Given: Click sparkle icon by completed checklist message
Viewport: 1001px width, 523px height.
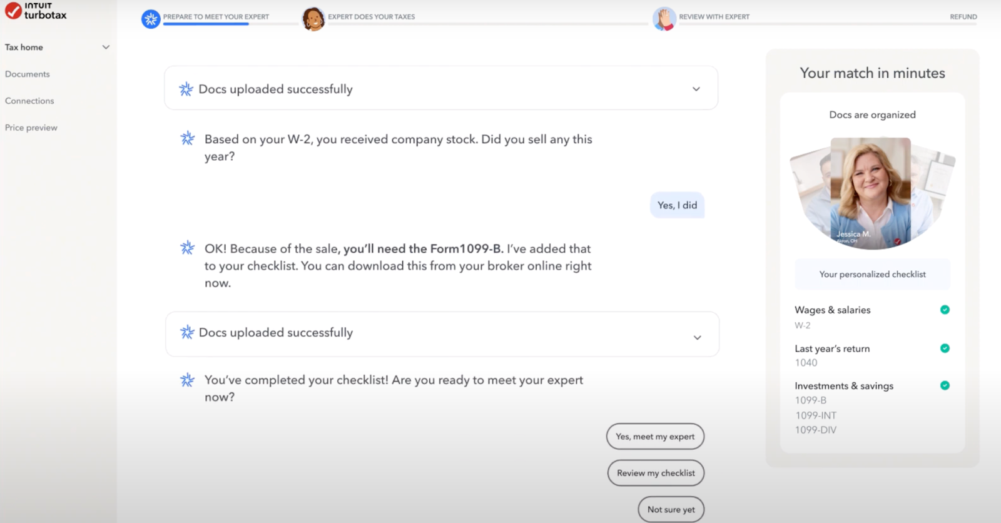Looking at the screenshot, I should tap(188, 380).
